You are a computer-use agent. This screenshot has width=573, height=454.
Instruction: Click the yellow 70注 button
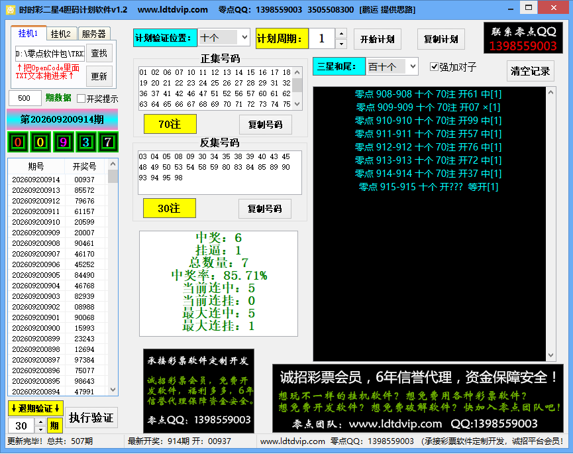[170, 125]
